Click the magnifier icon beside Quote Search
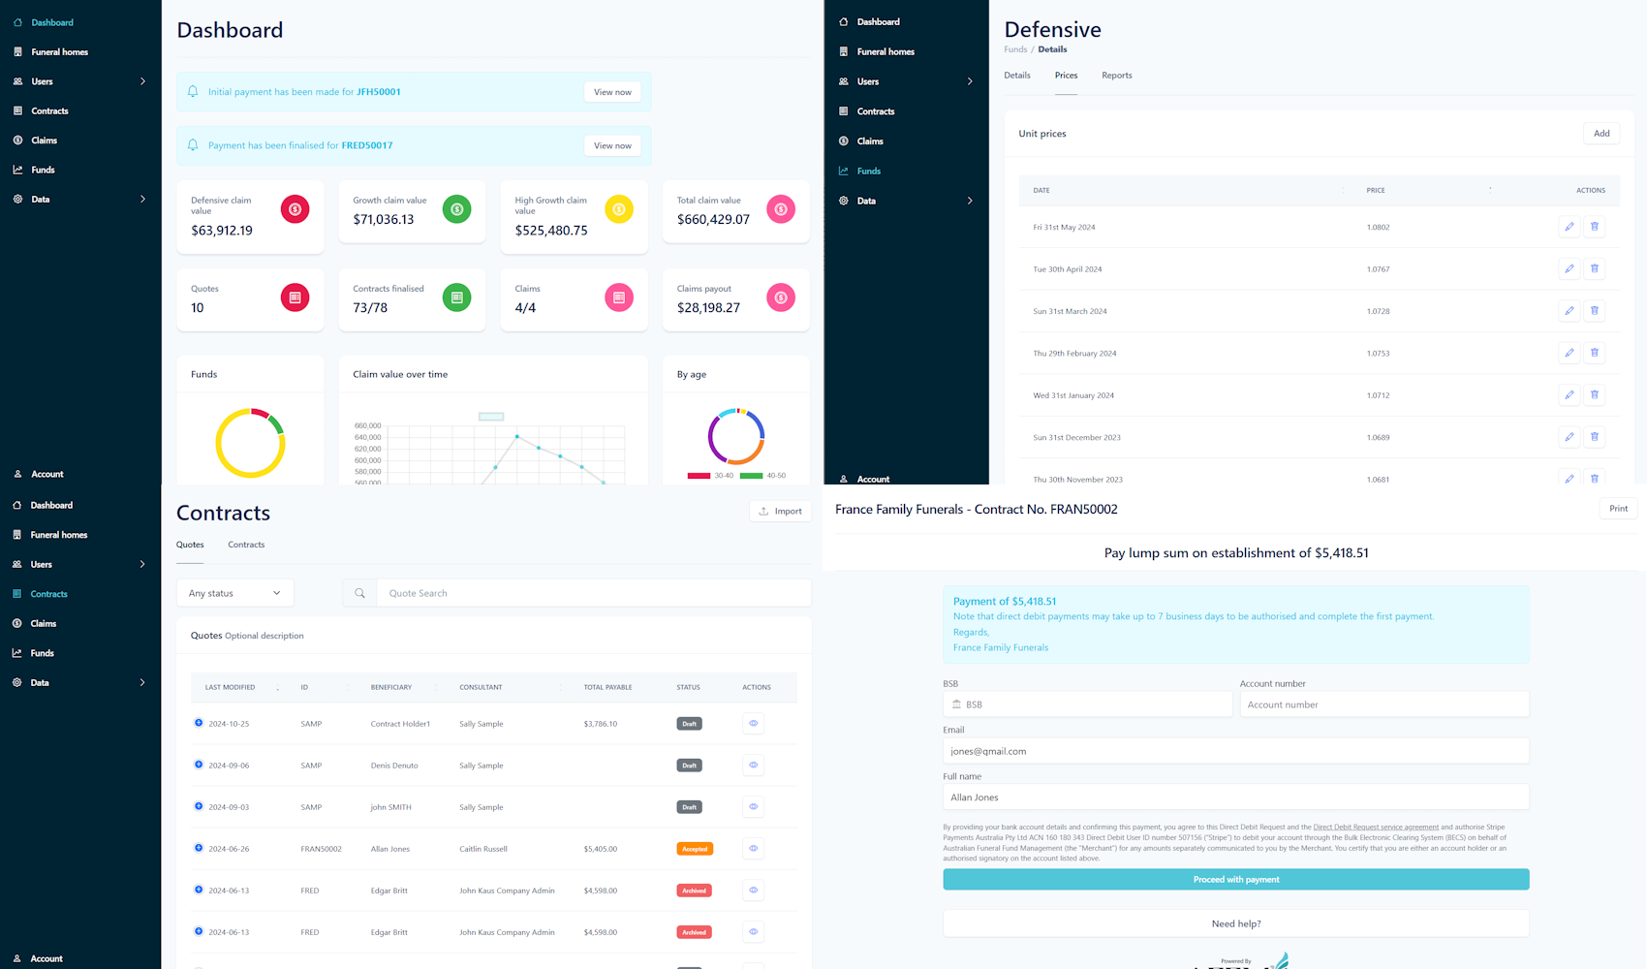Screen dimensions: 1647x969 pyautogui.click(x=359, y=593)
